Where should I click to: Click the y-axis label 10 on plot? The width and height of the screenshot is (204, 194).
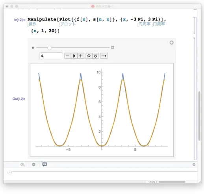(x=98, y=72)
